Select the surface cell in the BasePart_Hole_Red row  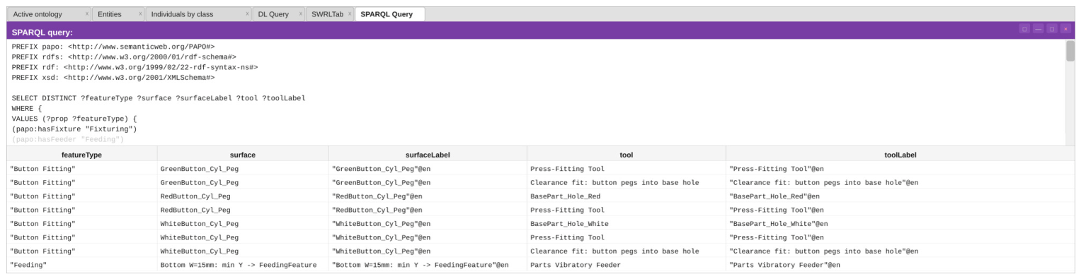click(243, 196)
